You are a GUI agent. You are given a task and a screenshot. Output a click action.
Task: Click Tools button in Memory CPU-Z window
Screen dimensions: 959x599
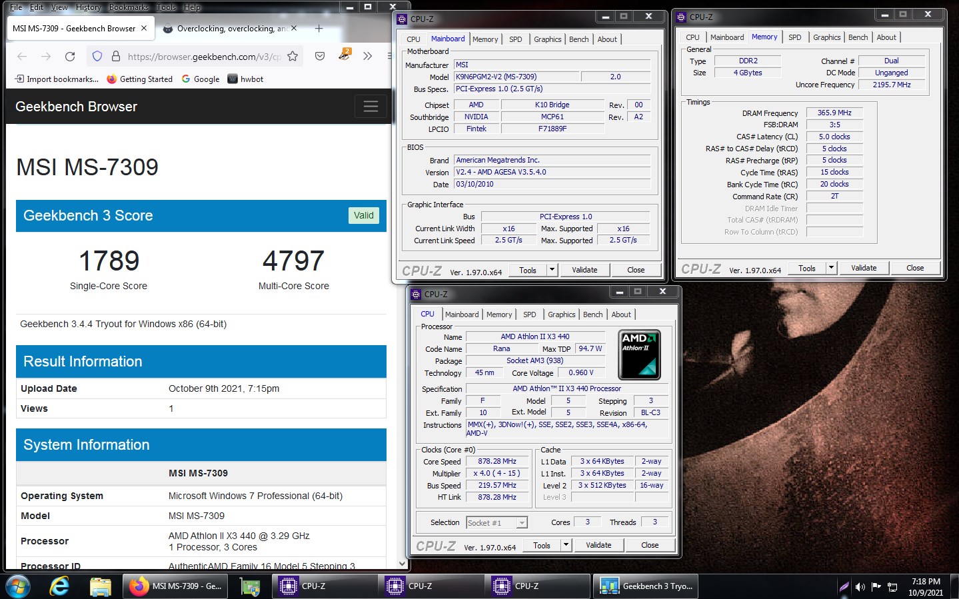point(807,268)
